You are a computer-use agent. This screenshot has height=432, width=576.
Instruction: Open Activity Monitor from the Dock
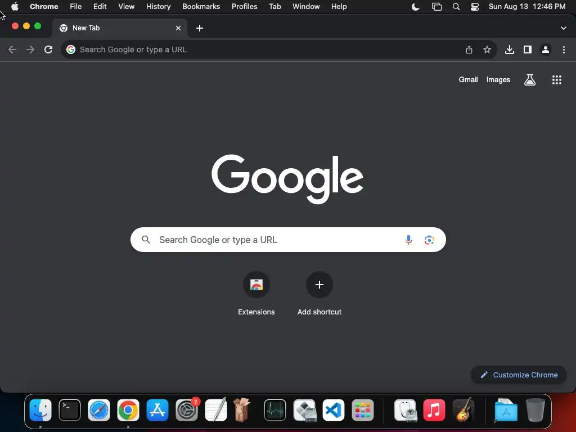pyautogui.click(x=274, y=410)
